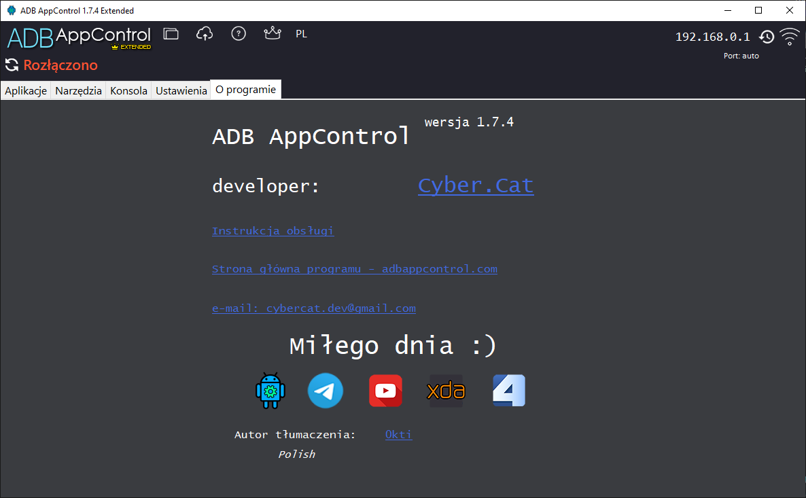Open the Cyber.Cat developer link
This screenshot has width=806, height=498.
coord(476,185)
